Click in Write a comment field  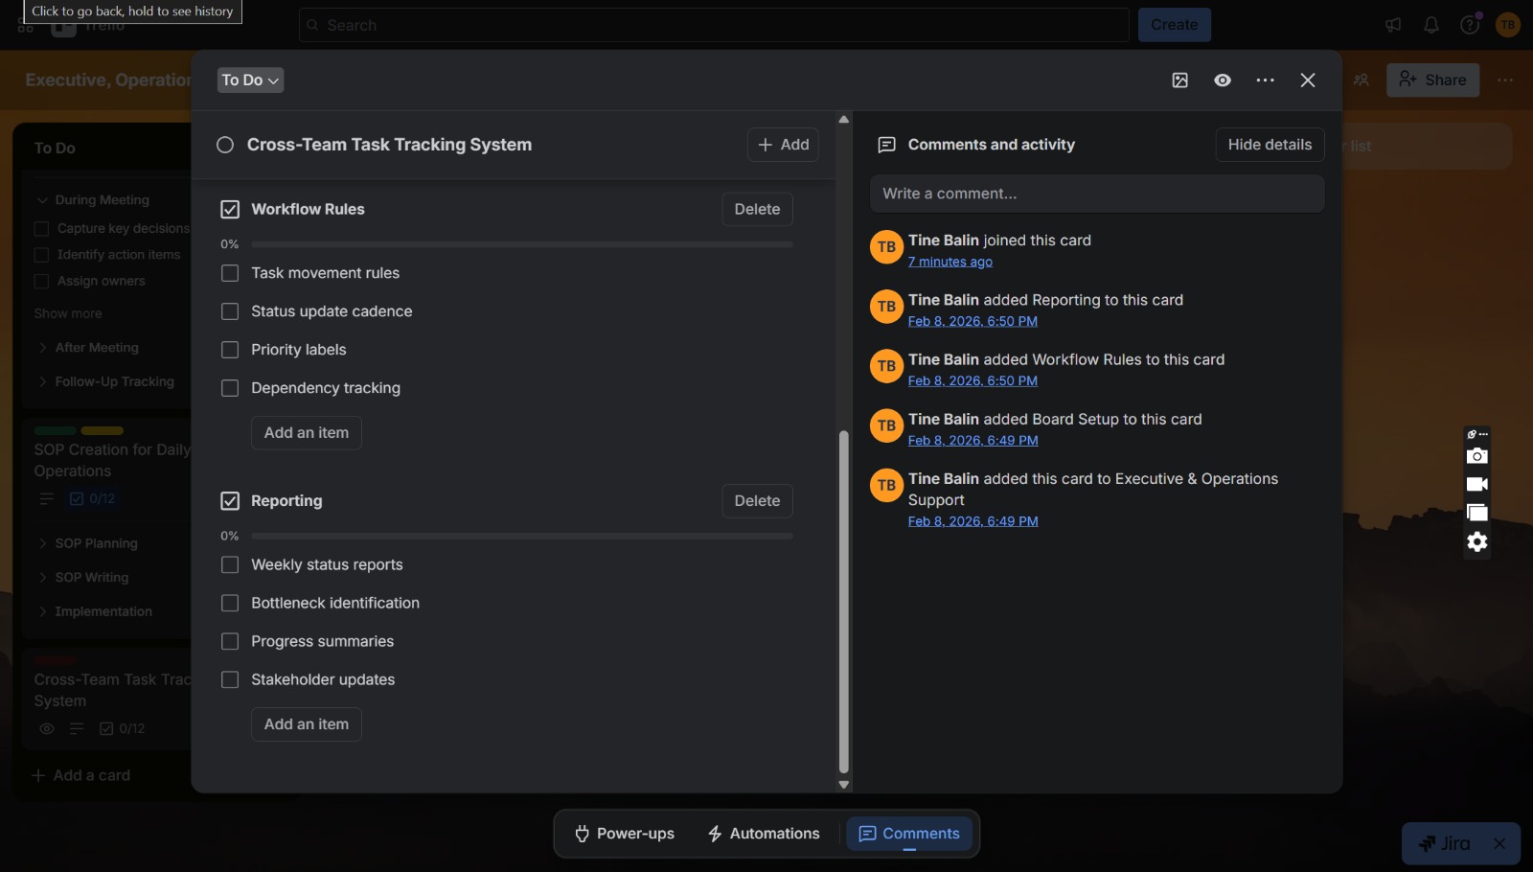point(1097,194)
